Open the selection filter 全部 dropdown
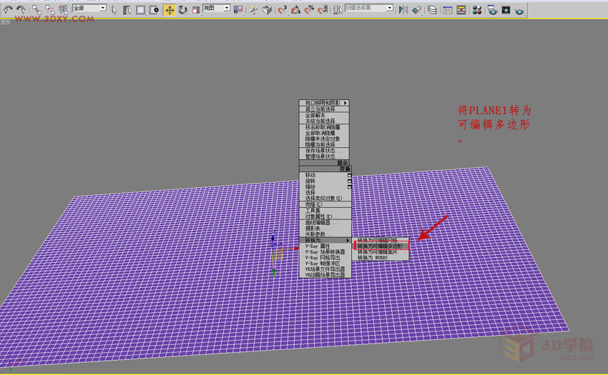608x375 pixels. pyautogui.click(x=89, y=8)
